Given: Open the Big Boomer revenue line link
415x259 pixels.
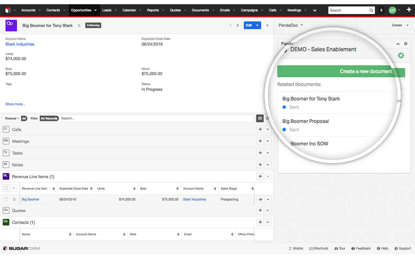Looking at the screenshot, I should pos(30,199).
